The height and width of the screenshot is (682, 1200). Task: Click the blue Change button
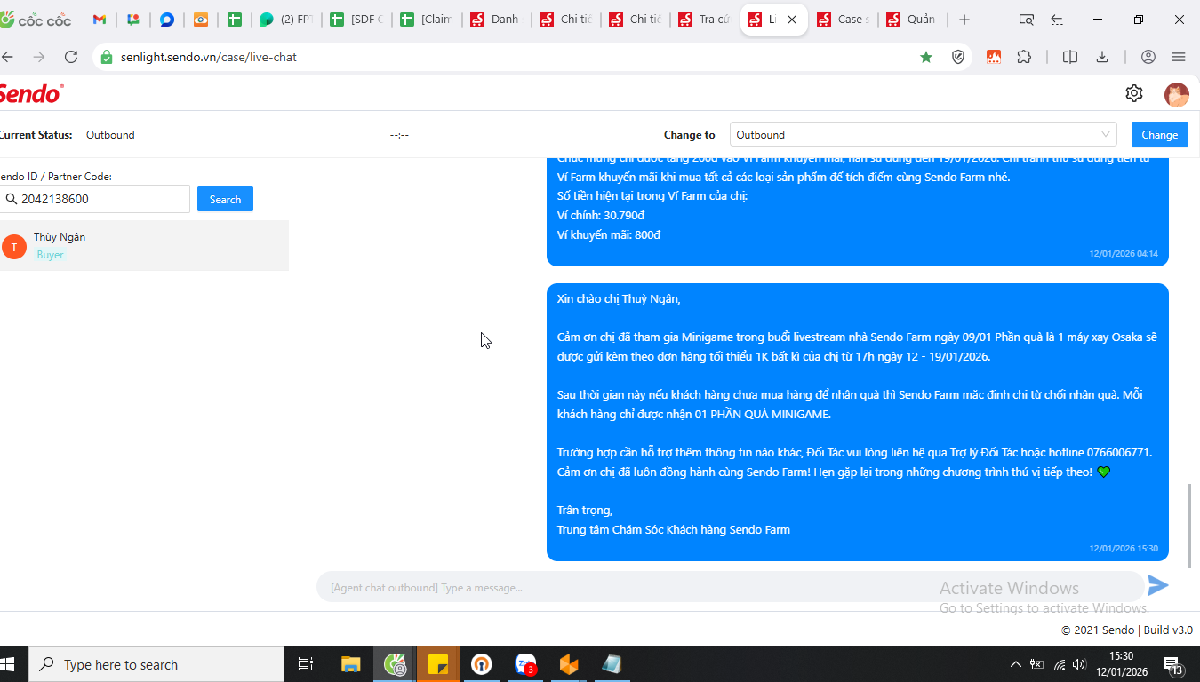1159,134
